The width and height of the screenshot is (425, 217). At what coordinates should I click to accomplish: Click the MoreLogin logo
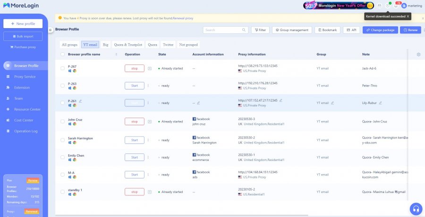coord(21,5)
